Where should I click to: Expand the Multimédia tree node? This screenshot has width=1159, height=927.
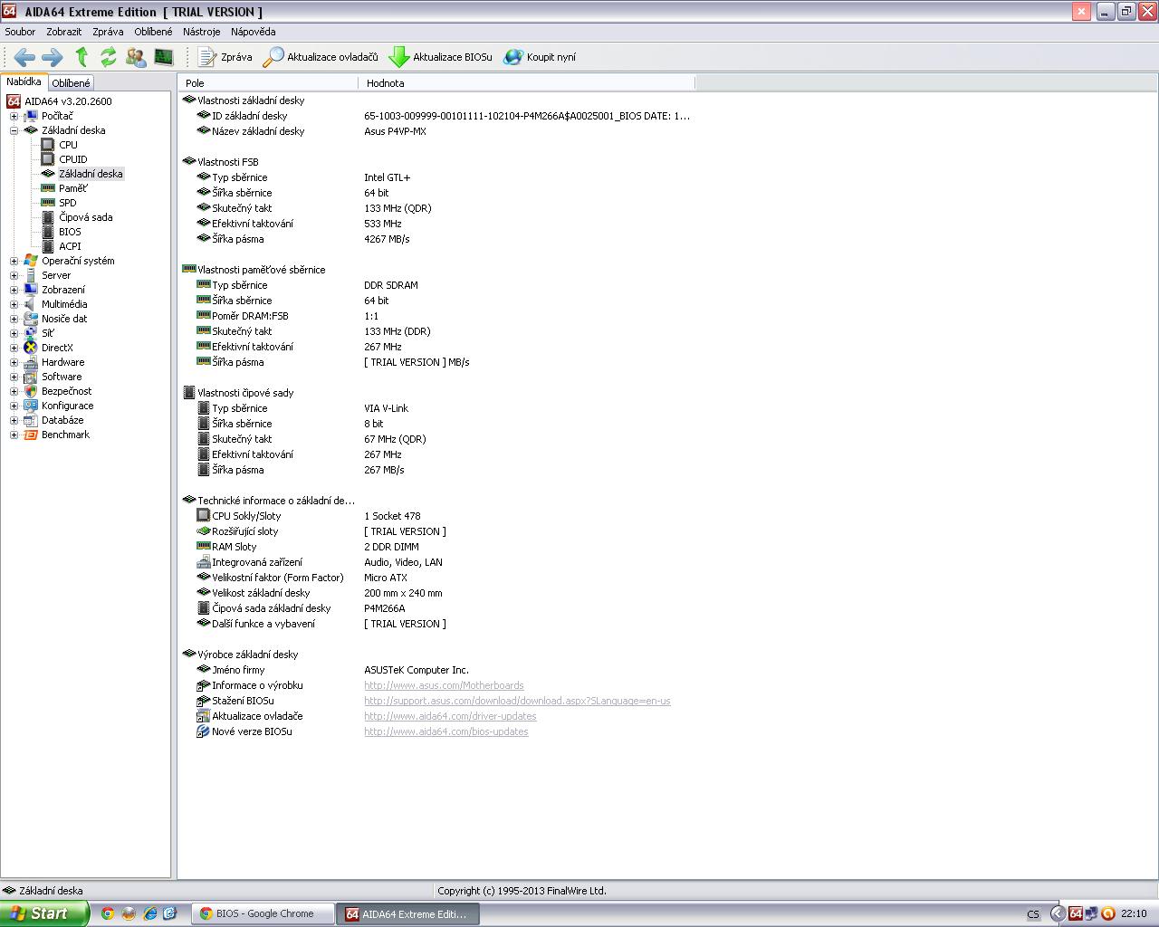pos(14,304)
